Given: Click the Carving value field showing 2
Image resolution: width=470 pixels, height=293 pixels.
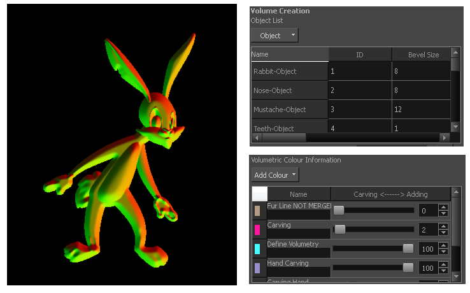Looking at the screenshot, I should (428, 230).
